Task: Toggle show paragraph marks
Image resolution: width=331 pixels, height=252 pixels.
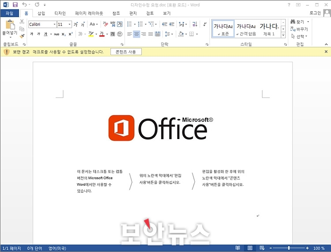Action: pyautogui.click(x=204, y=24)
